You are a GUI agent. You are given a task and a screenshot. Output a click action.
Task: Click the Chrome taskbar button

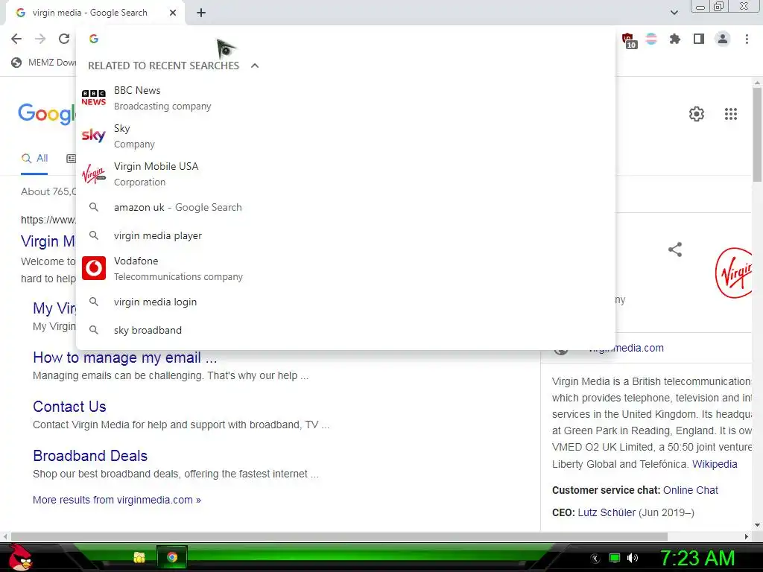(172, 557)
